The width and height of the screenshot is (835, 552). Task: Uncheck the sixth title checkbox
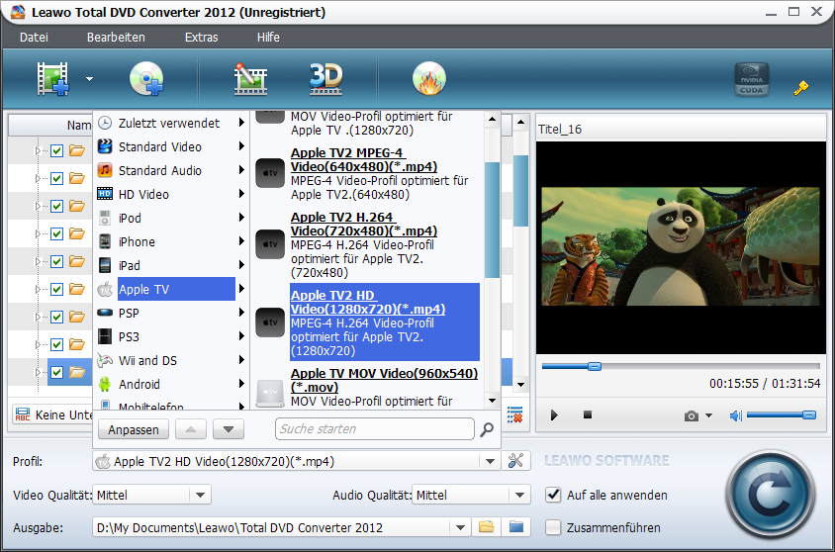pyautogui.click(x=57, y=289)
